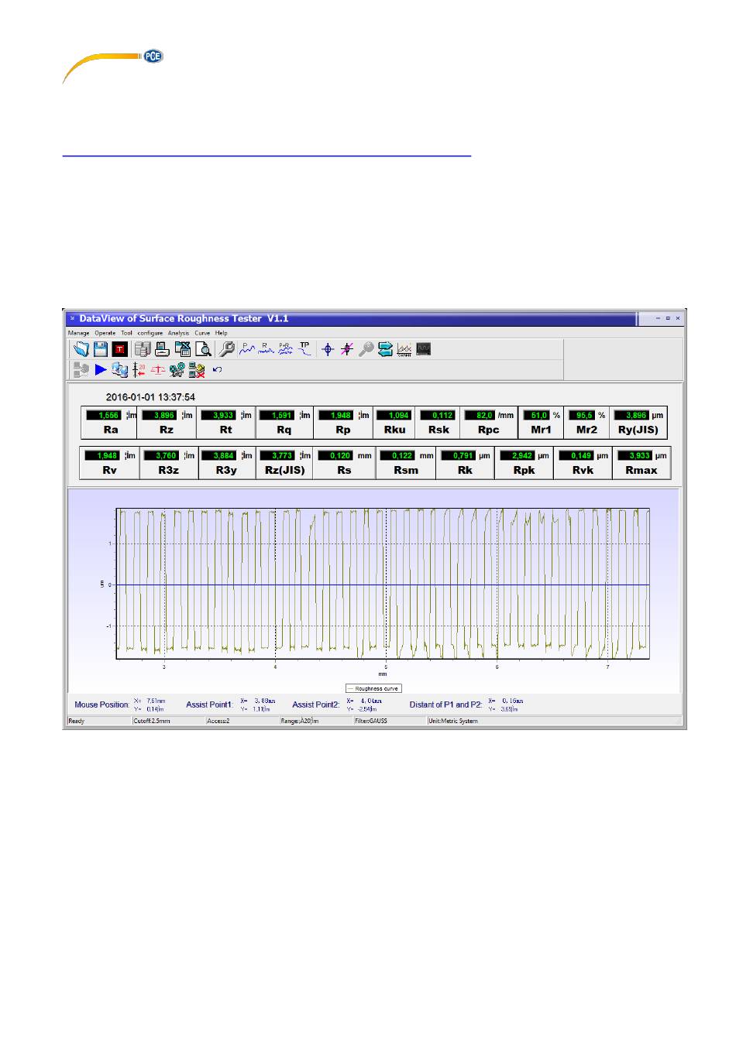Click the Rmax parameter label
This screenshot has height=1056, width=736.
point(641,470)
